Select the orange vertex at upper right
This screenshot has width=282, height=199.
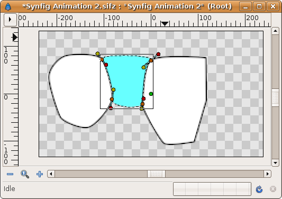tap(151, 61)
